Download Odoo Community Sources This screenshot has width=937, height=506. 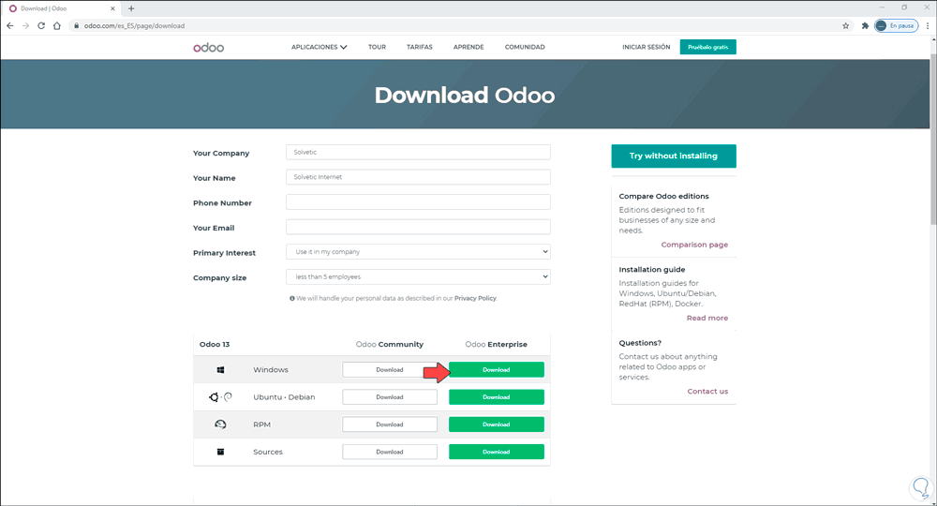390,452
